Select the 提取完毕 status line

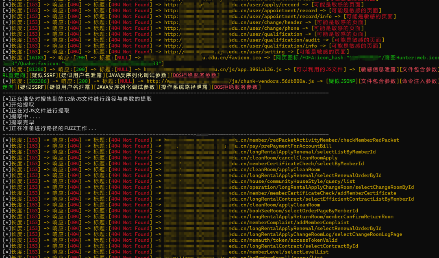point(18,122)
